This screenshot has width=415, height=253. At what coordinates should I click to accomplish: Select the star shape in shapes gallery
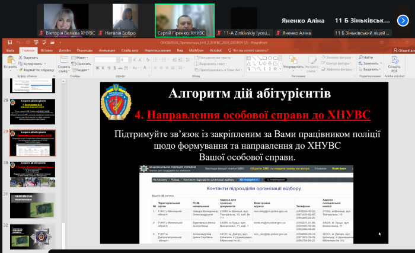point(275,69)
